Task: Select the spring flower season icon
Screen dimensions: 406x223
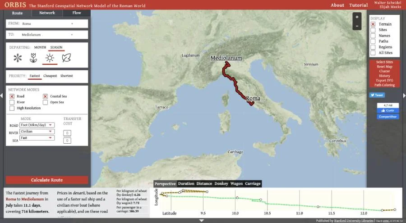Action: pos(33,58)
